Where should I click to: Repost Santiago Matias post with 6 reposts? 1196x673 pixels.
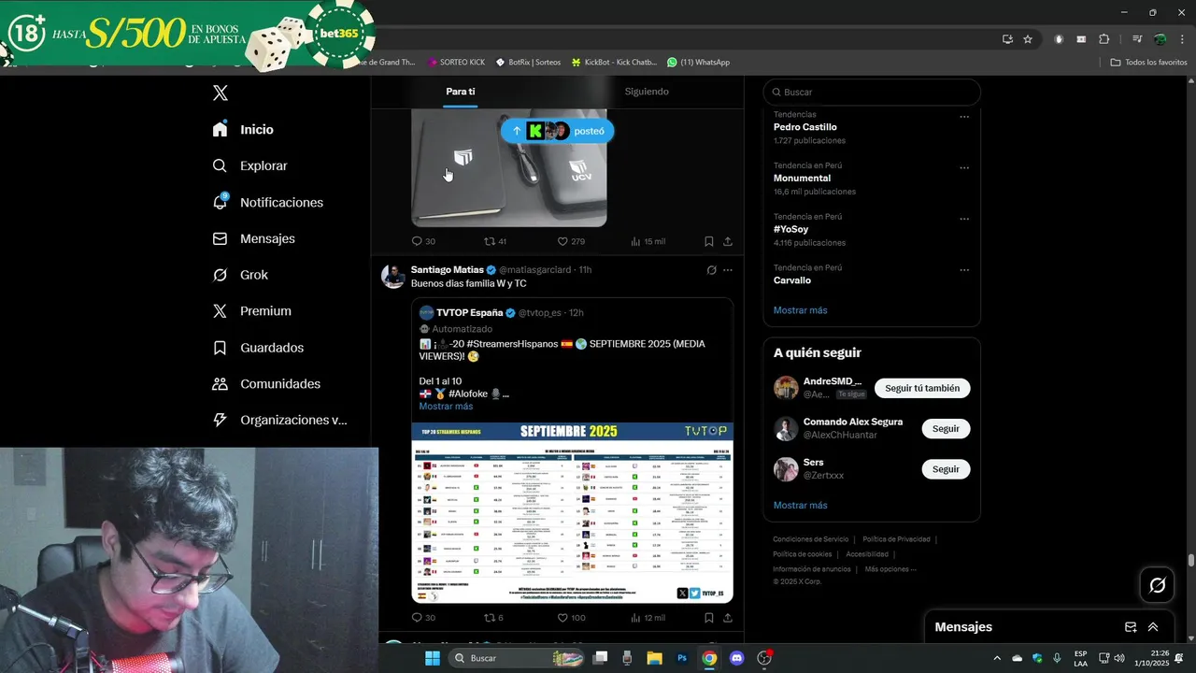[x=493, y=618]
